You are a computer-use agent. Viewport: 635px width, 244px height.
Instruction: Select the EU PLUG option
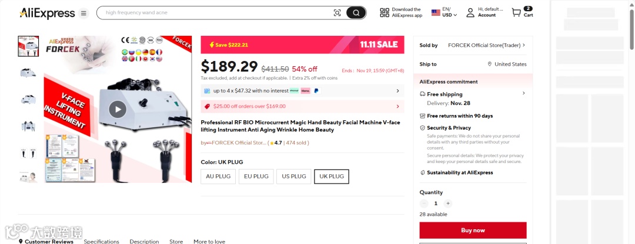click(x=256, y=177)
